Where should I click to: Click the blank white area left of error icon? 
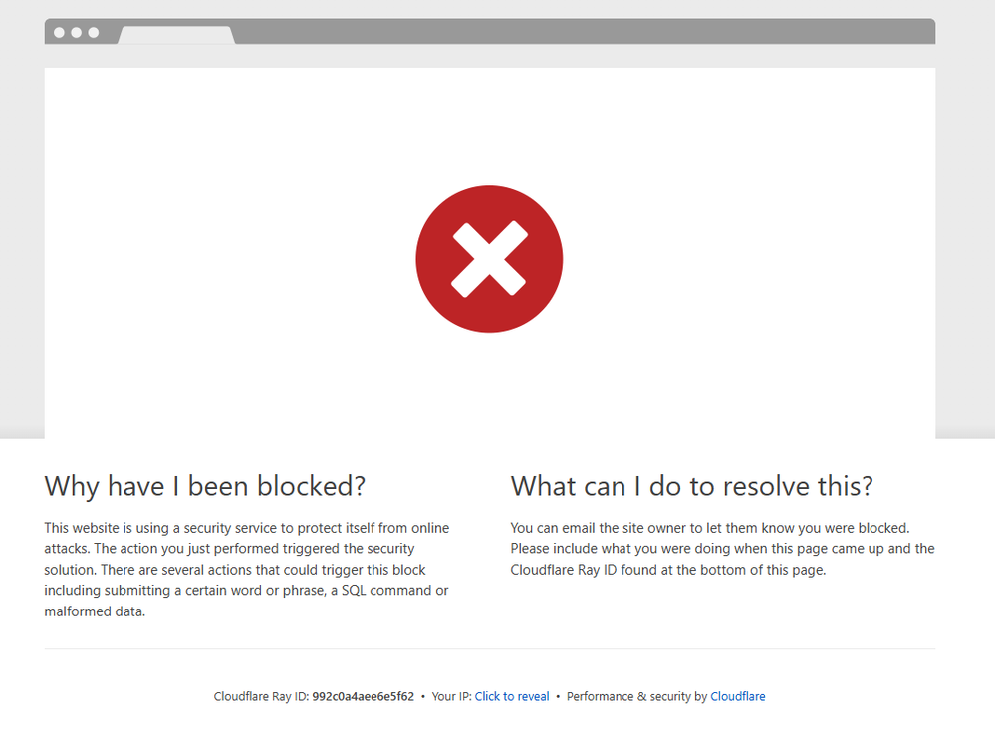click(x=219, y=259)
